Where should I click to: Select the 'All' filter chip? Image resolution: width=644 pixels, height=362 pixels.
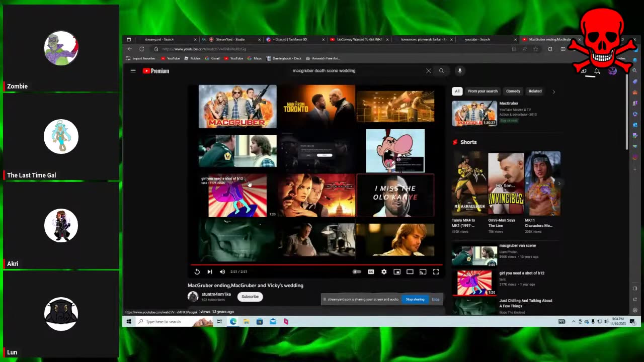(457, 91)
